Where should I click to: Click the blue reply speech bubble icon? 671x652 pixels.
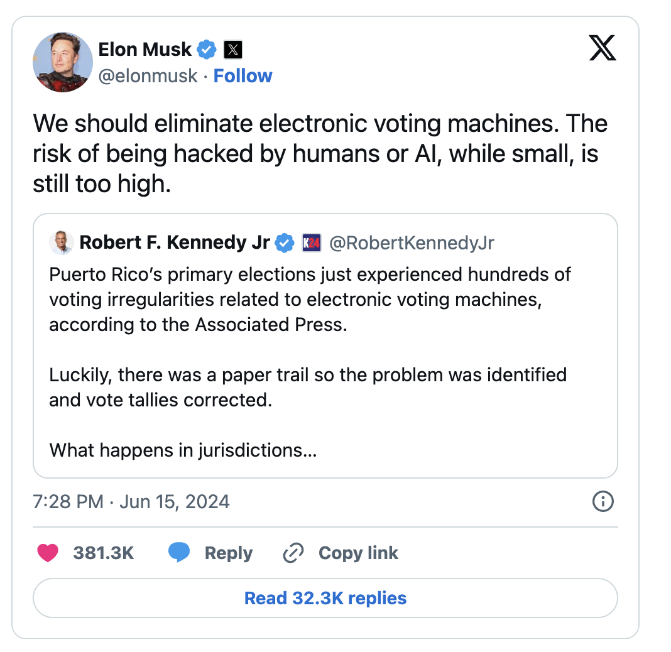click(179, 553)
